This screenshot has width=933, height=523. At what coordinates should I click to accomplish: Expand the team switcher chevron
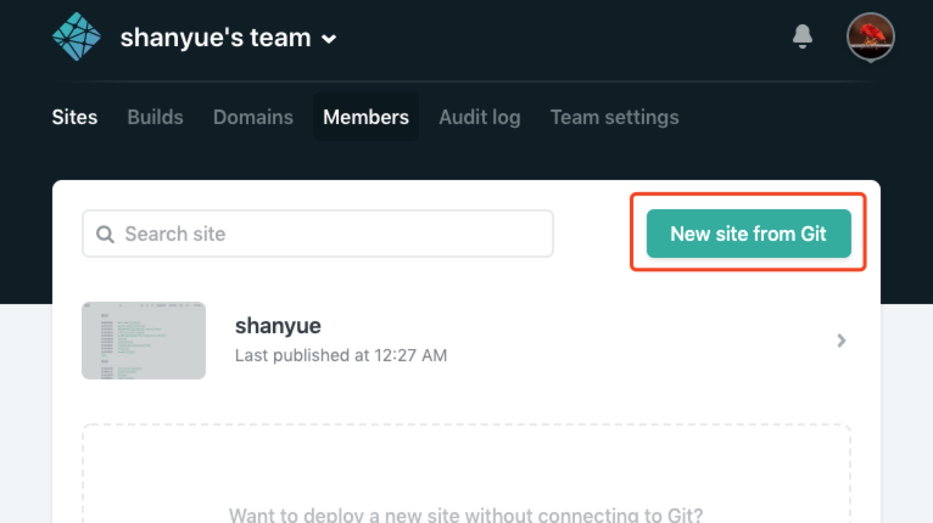pos(329,39)
